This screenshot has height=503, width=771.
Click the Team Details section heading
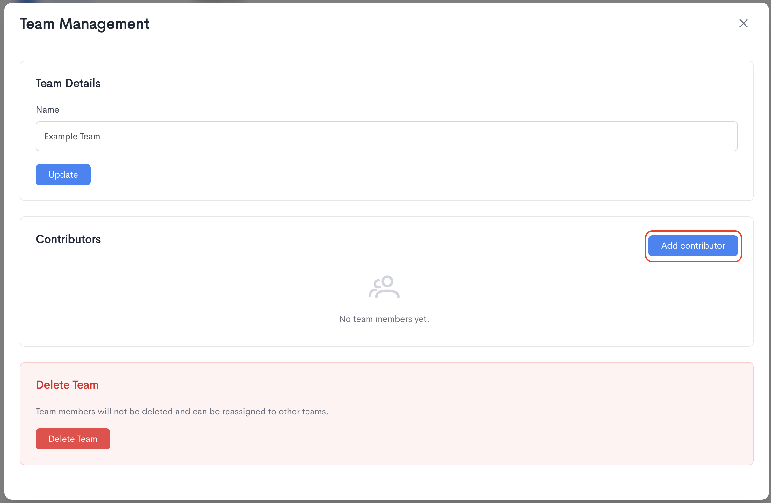coord(68,83)
